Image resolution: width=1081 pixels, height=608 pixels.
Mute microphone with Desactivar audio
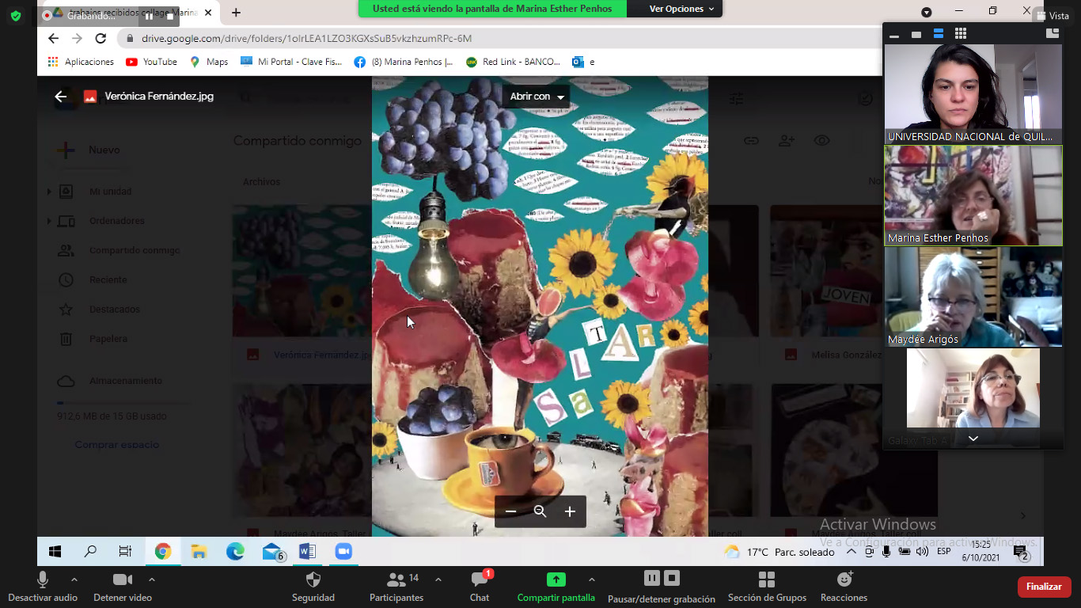[x=43, y=586]
